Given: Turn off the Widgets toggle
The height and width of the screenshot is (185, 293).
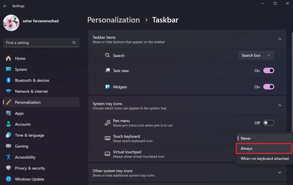Looking at the screenshot, I should (x=269, y=87).
